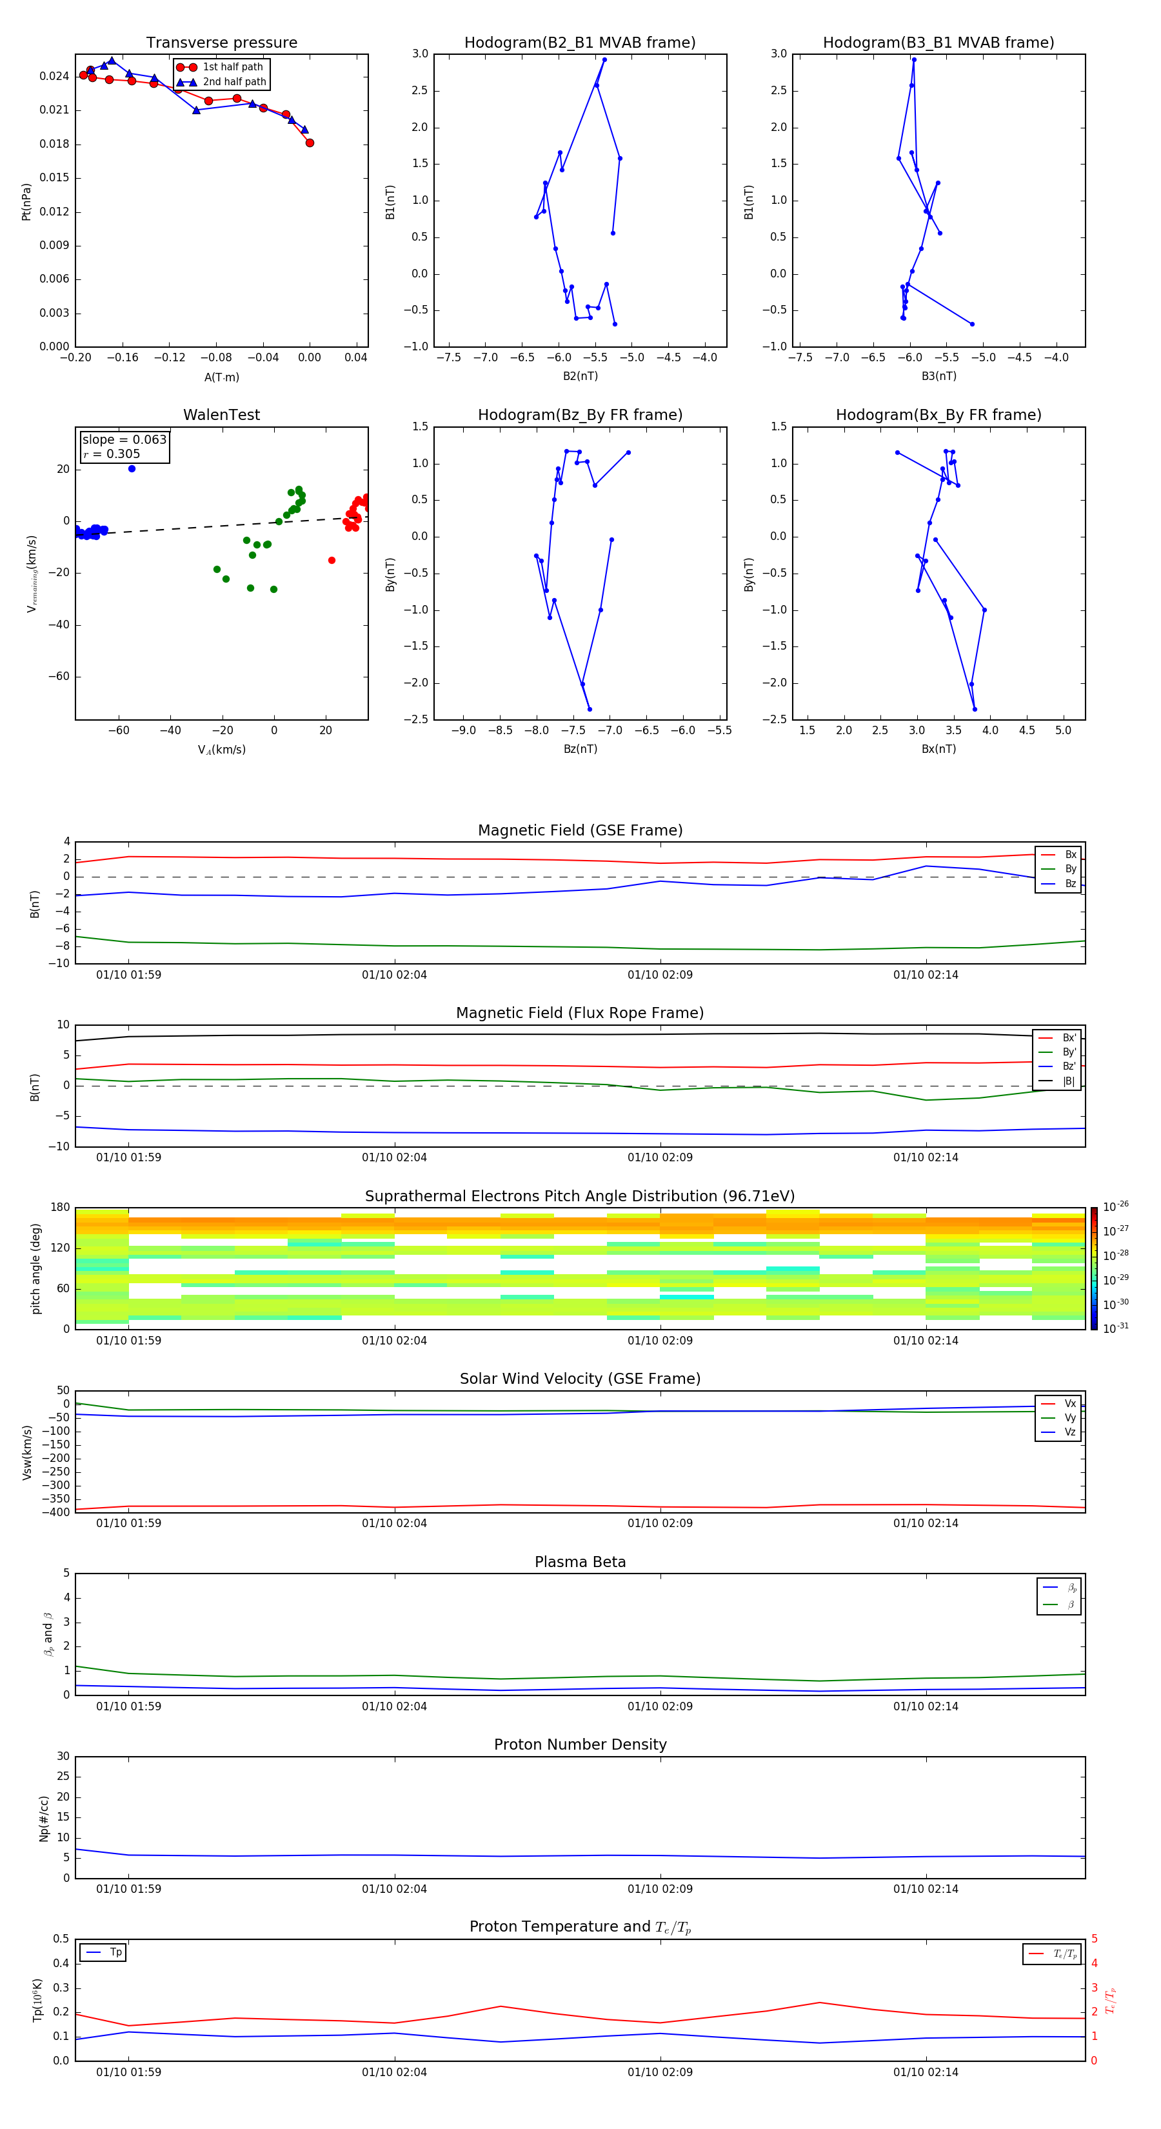Click the "Hodogram(Bz_By FR frame)" title
Viewport: 1161px width, 2129px height.
tap(580, 415)
